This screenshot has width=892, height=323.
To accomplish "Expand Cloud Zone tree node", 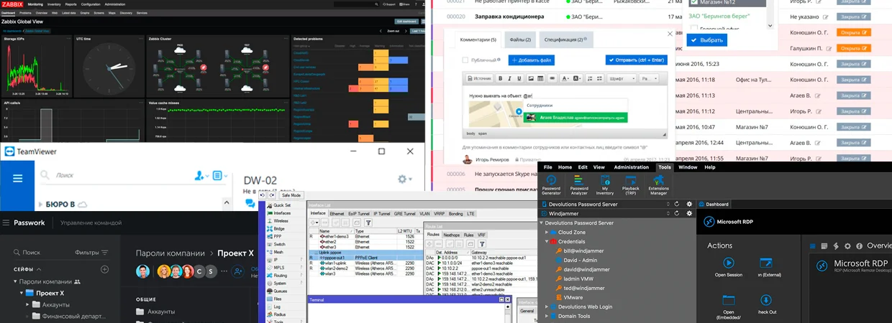I will click(x=547, y=233).
